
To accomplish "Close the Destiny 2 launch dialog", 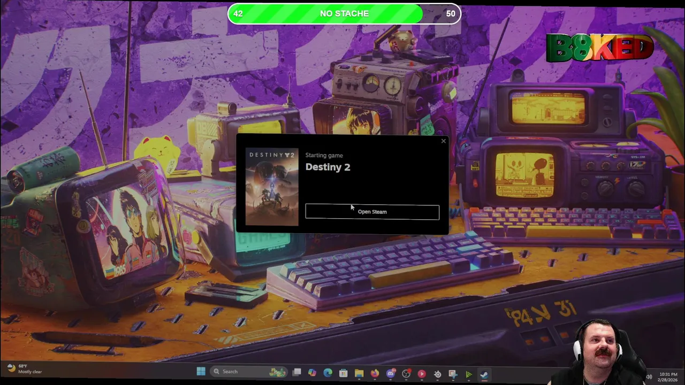I will [443, 141].
